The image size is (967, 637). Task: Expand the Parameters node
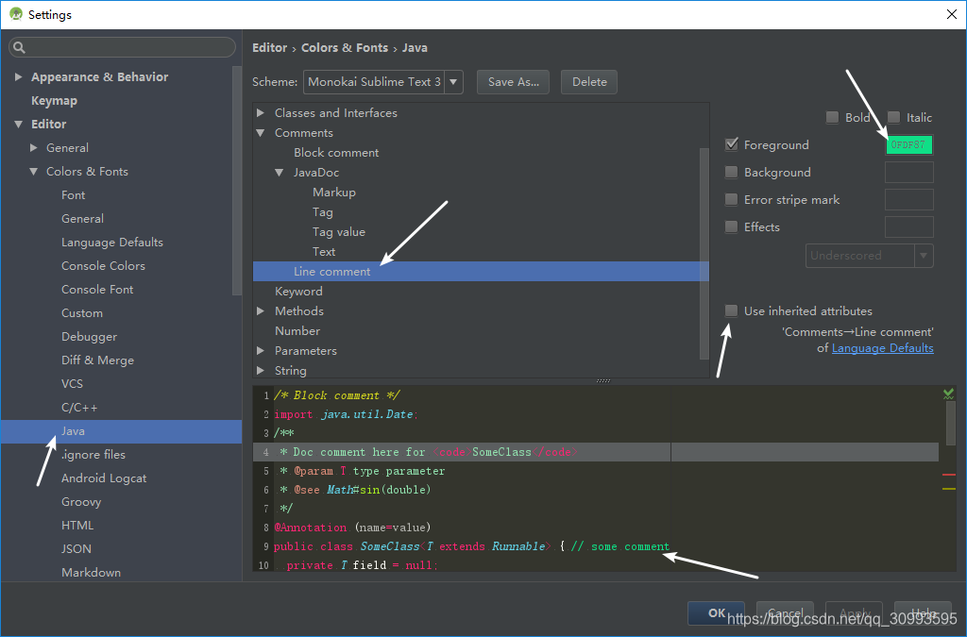click(x=261, y=350)
